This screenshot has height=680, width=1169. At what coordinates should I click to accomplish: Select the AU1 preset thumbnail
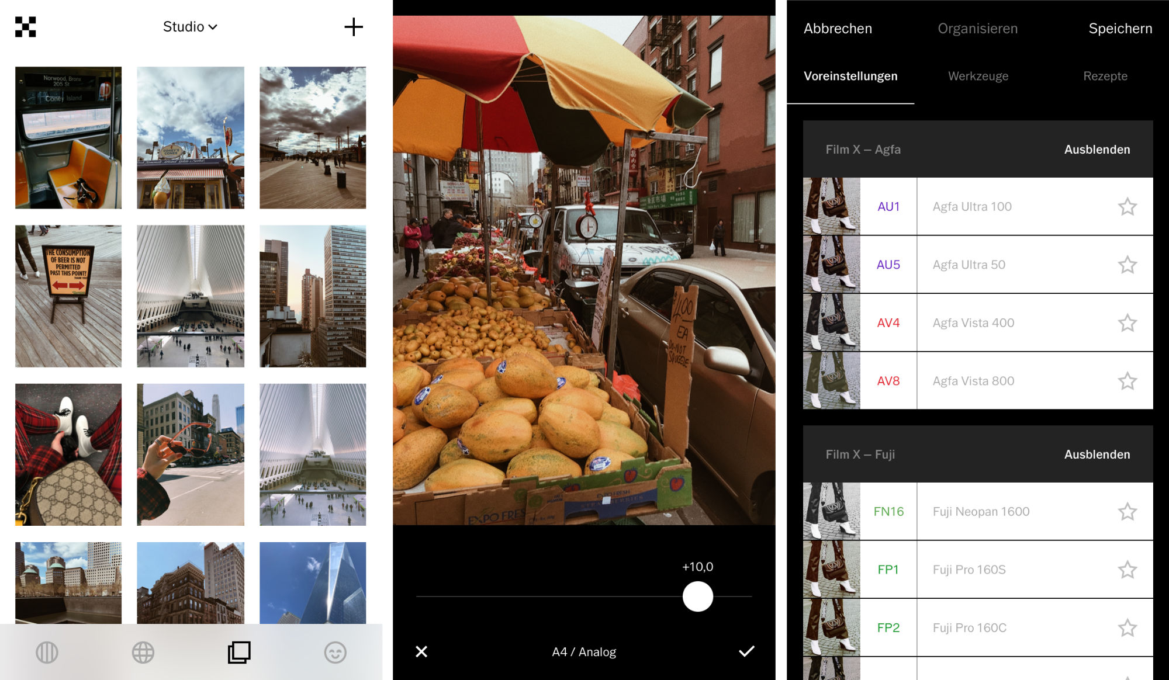(x=831, y=206)
